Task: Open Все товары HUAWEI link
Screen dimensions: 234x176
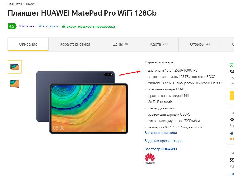Action: point(161,149)
